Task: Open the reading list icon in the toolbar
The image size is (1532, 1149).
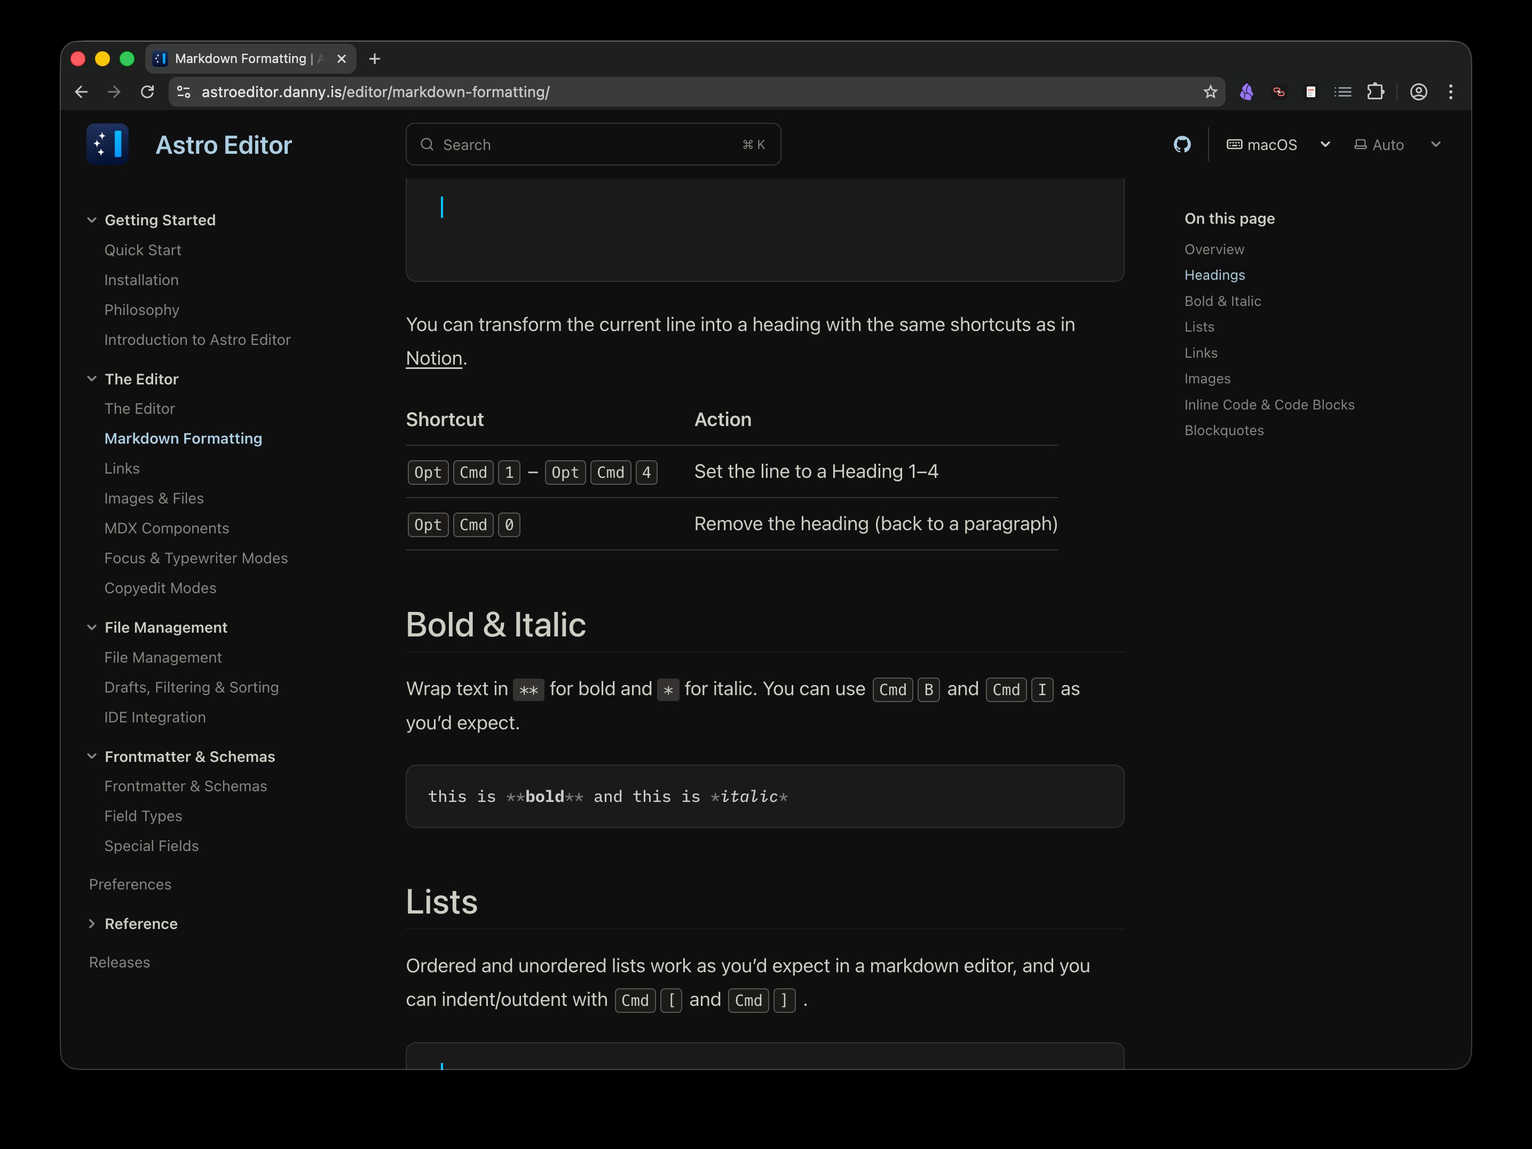Action: coord(1343,91)
